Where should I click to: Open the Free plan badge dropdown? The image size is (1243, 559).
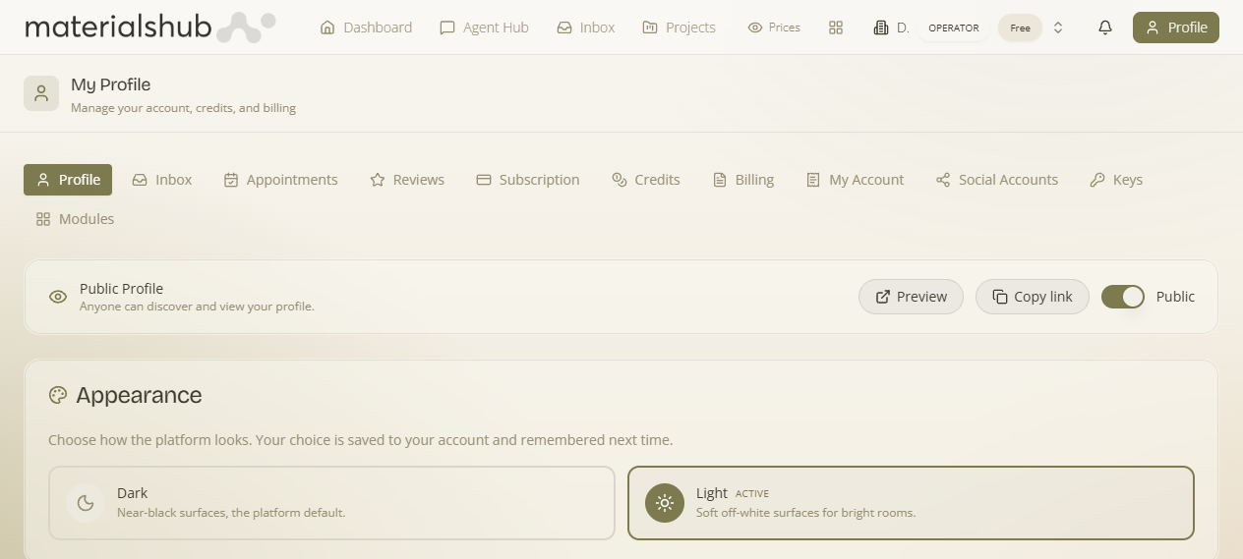tap(1021, 28)
